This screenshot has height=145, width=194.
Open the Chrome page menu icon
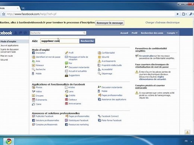[184, 14]
